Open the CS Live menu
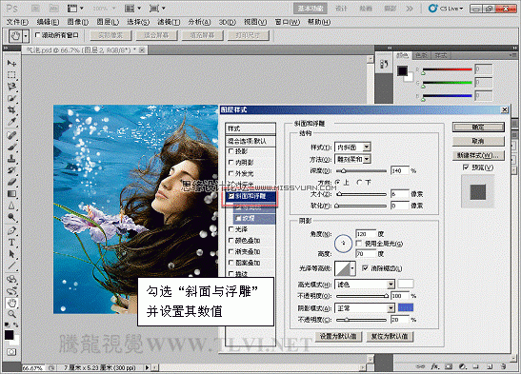Image resolution: width=521 pixels, height=374 pixels. pos(446,9)
